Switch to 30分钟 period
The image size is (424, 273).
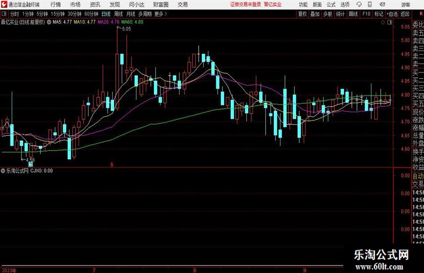click(74, 14)
